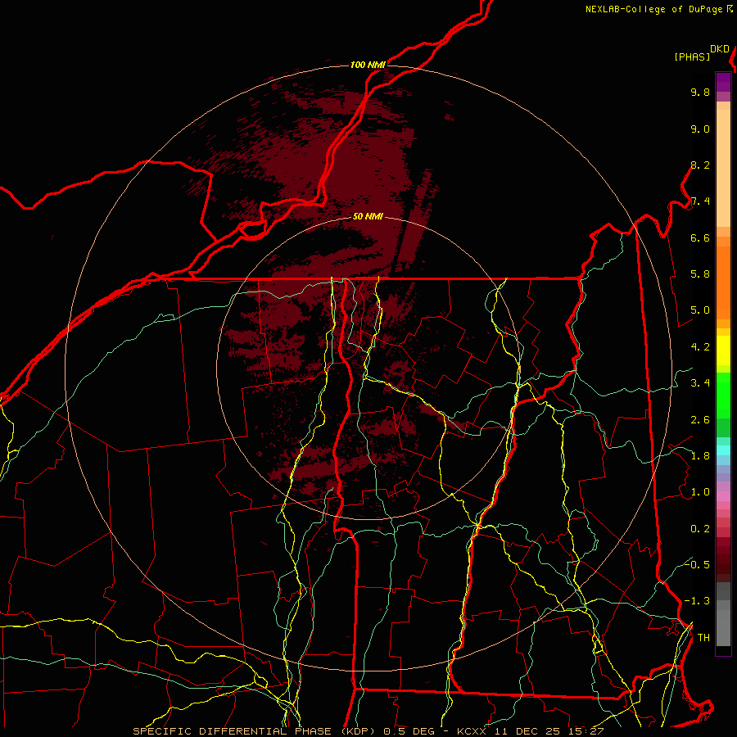Click the -1.3 value on the color scale

(698, 602)
